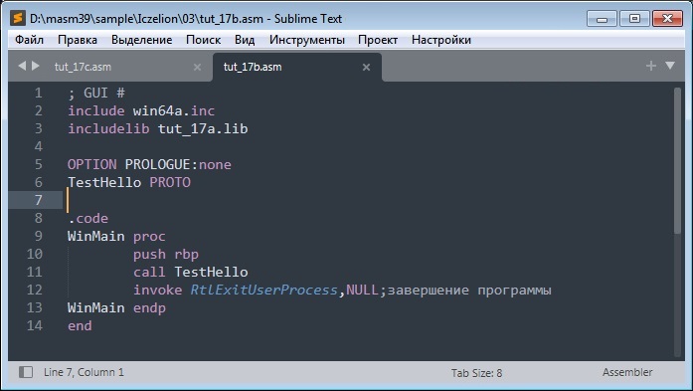Click the vertical scrollbar thumb
The image size is (693, 391).
tap(677, 161)
